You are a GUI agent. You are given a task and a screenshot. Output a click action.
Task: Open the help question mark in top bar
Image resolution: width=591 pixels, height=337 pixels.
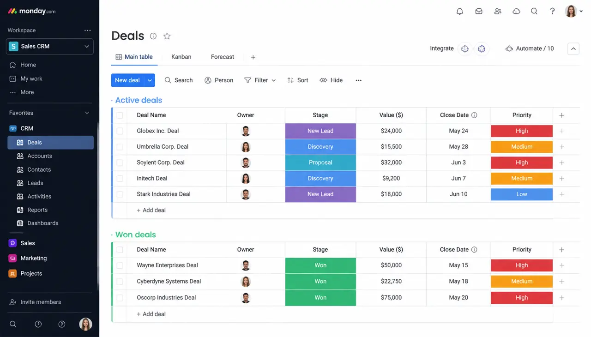tap(552, 11)
